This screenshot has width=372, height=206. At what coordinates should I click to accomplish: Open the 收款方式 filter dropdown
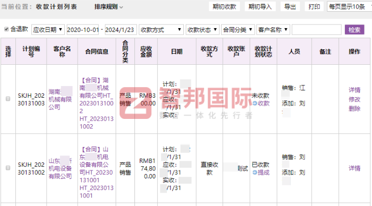(x=161, y=30)
